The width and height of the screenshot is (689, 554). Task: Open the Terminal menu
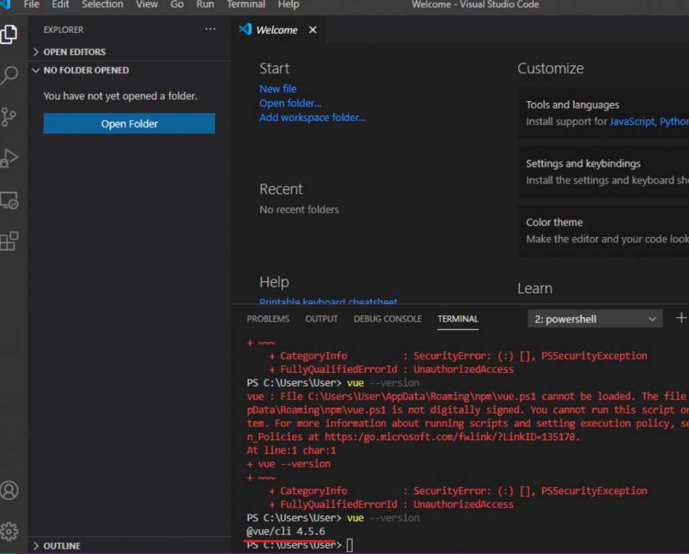pyautogui.click(x=246, y=5)
